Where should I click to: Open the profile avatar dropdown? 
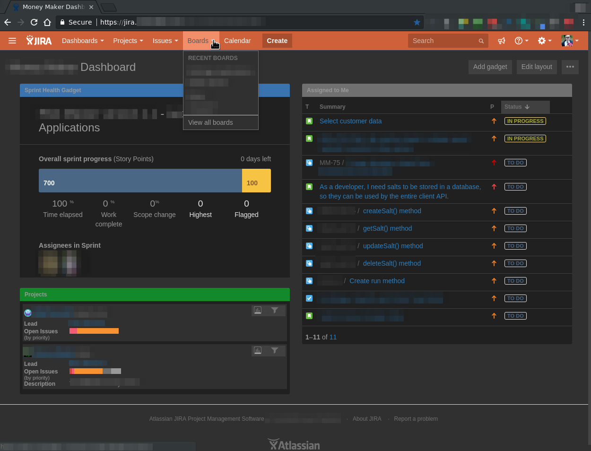[570, 41]
